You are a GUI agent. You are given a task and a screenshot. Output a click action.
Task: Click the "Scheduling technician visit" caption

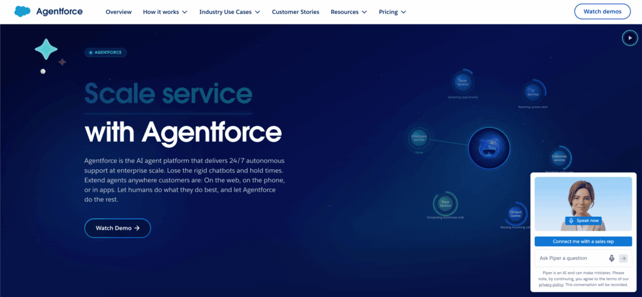[445, 217]
